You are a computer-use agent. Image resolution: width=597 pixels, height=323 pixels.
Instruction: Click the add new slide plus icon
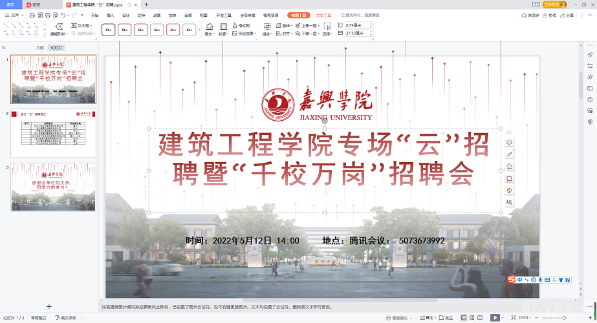pyautogui.click(x=49, y=306)
